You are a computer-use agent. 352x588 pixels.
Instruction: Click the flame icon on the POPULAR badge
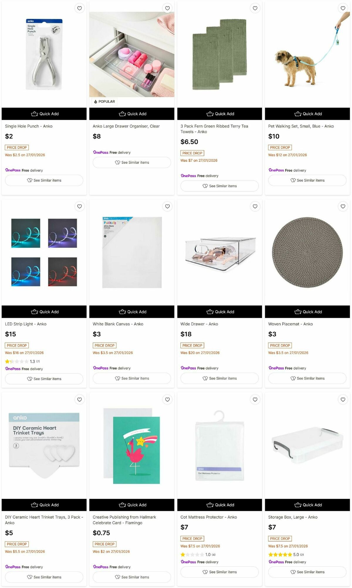pos(95,101)
